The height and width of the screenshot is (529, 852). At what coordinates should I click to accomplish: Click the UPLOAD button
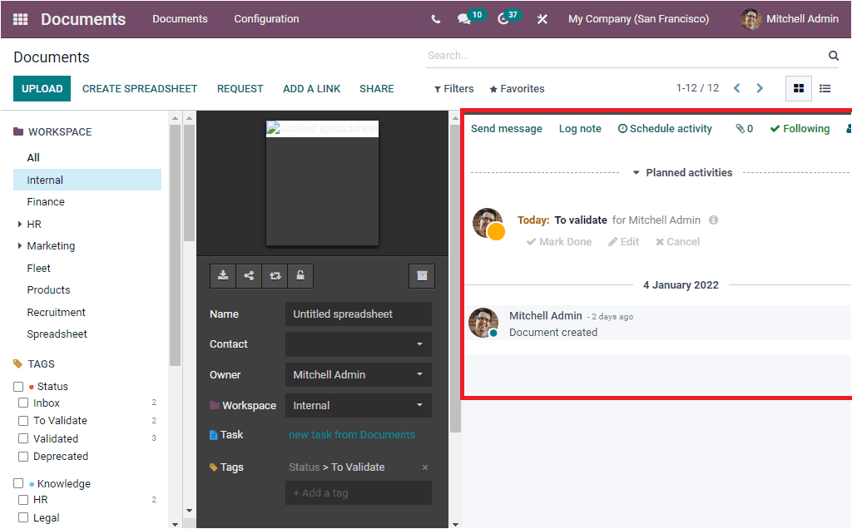tap(42, 88)
